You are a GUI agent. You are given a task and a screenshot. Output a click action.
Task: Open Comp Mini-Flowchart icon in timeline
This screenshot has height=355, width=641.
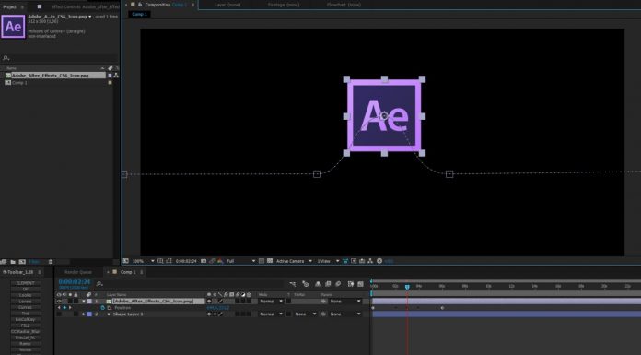pos(292,284)
